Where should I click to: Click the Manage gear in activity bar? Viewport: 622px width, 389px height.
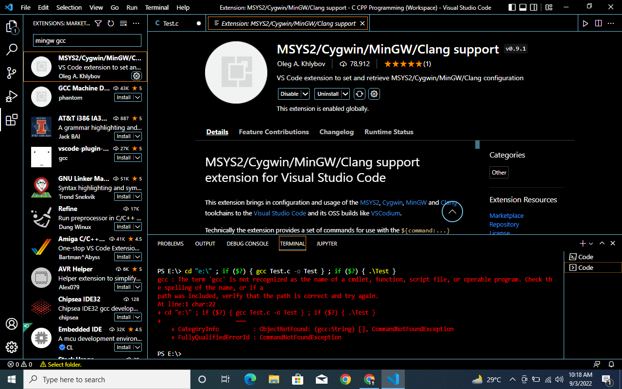12,347
